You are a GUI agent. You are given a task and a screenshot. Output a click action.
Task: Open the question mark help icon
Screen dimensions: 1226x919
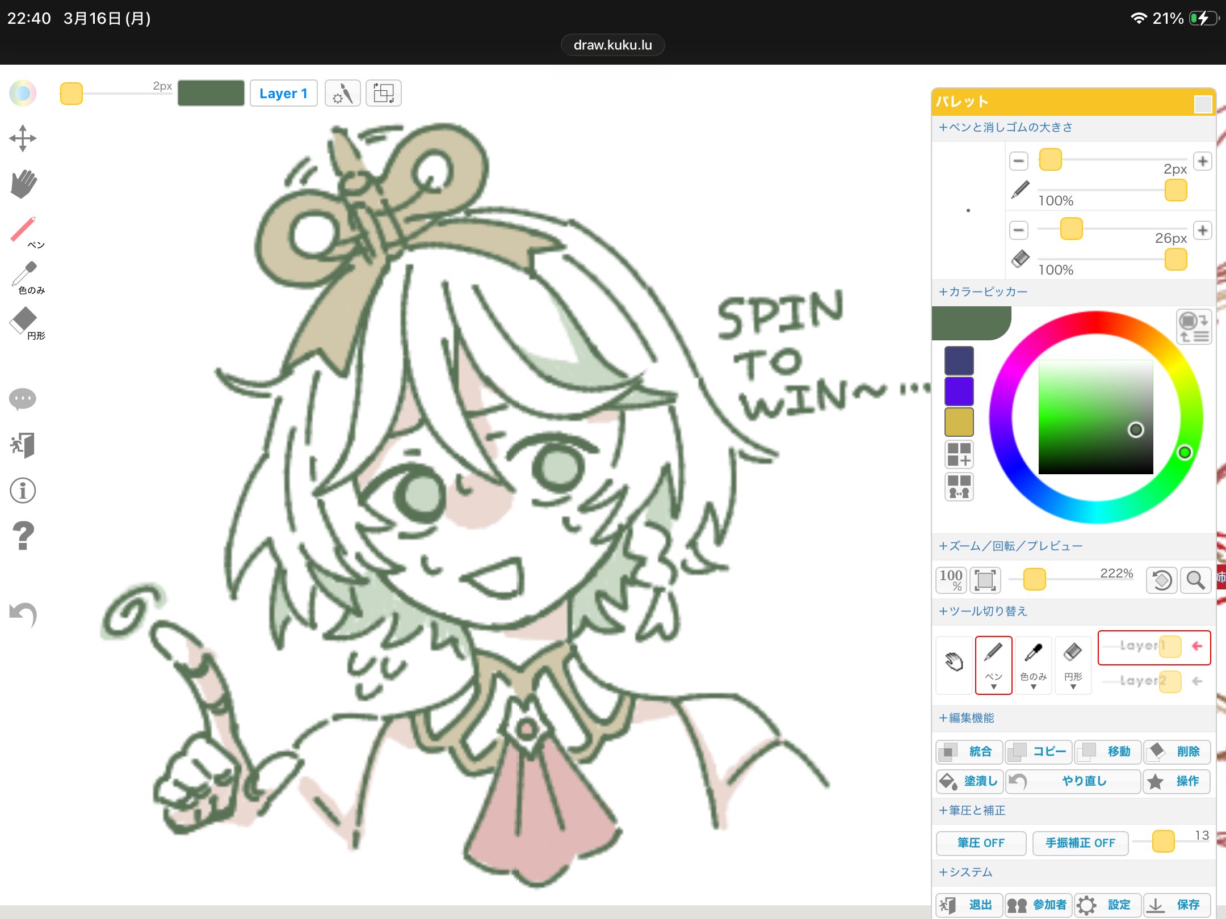(23, 536)
